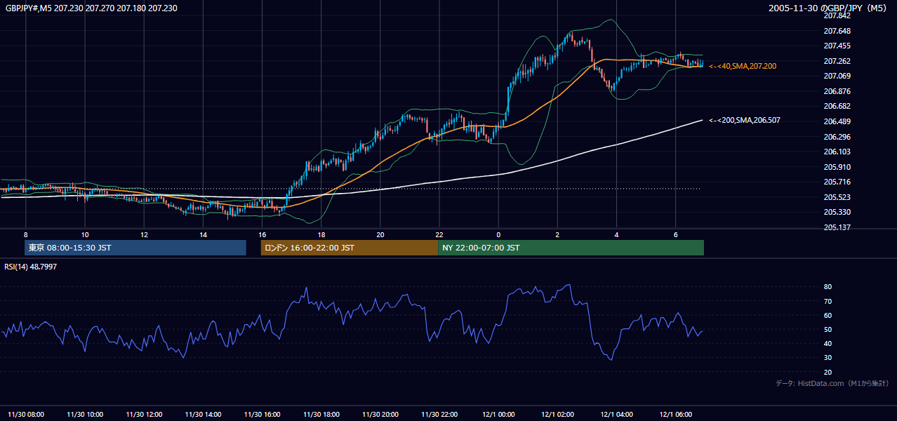Click the HistData.com data source credit
The image size is (897, 421).
pyautogui.click(x=832, y=383)
